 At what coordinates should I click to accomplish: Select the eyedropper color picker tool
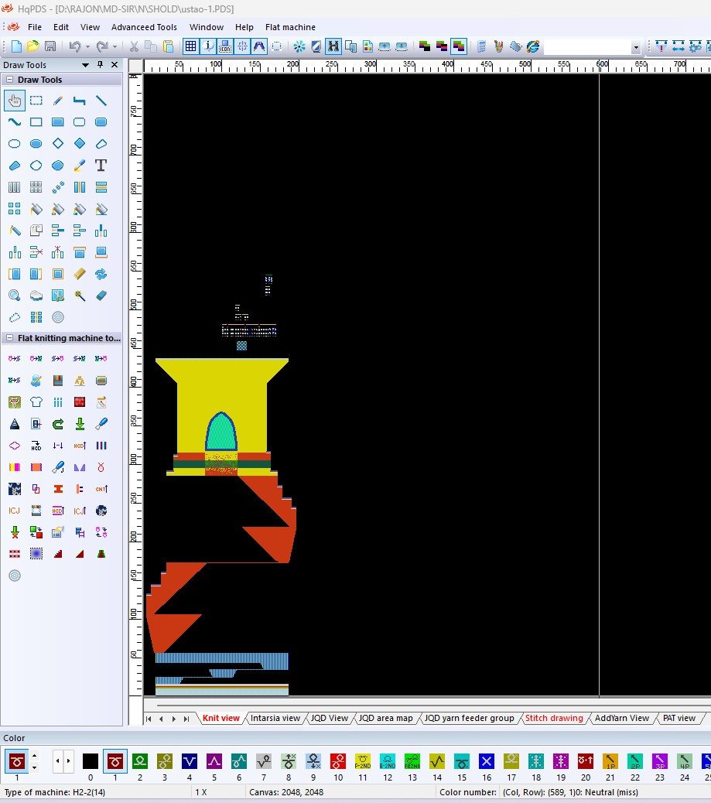pyautogui.click(x=79, y=166)
